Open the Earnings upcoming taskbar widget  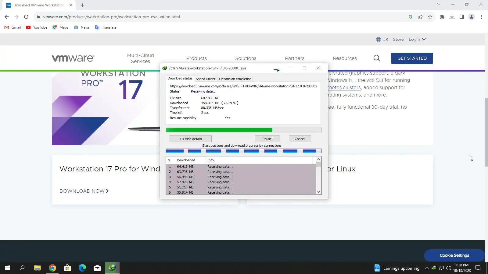click(397, 268)
